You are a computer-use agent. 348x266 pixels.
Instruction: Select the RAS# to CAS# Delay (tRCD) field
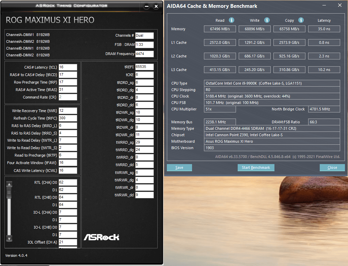pos(68,75)
